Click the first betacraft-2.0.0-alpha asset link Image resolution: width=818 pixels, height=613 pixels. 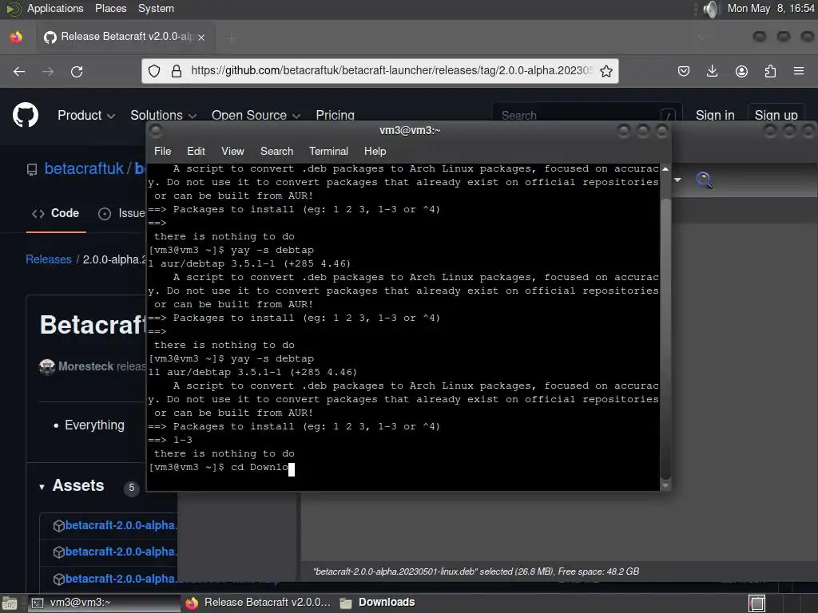point(121,525)
